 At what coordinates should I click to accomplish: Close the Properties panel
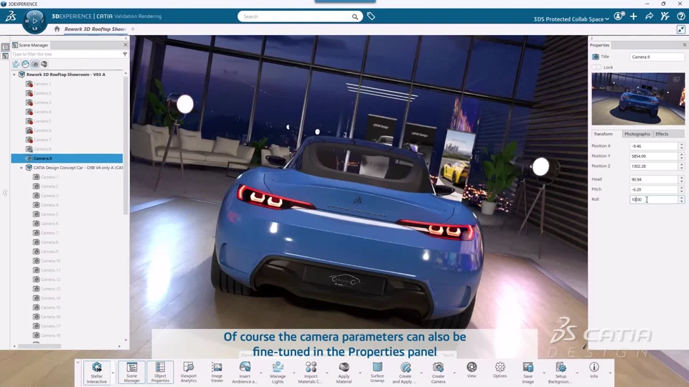[x=684, y=44]
